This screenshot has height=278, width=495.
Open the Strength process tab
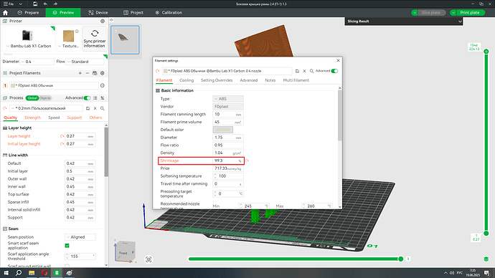(32, 118)
